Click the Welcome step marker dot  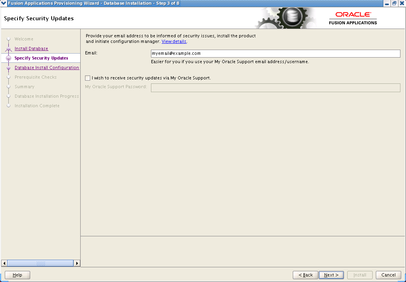(9, 39)
